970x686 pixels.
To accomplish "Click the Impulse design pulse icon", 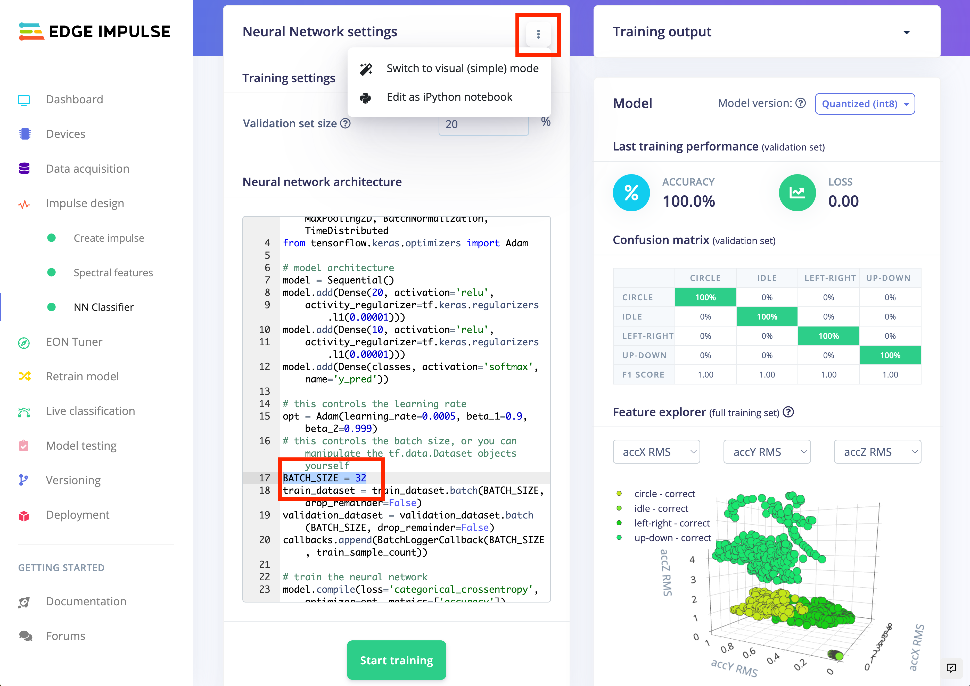I will tap(24, 204).
